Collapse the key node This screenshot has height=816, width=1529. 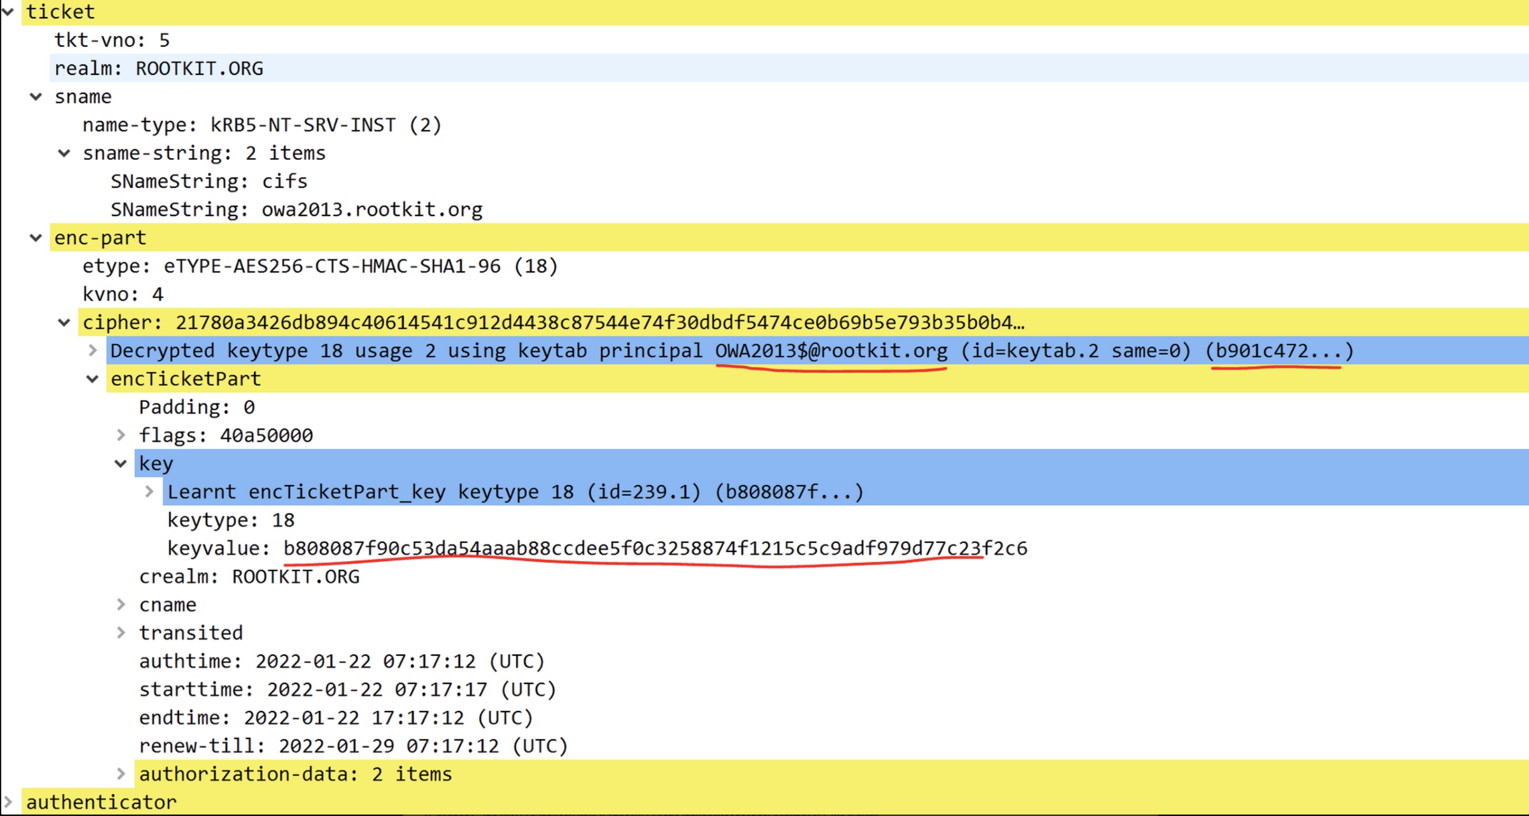click(121, 464)
